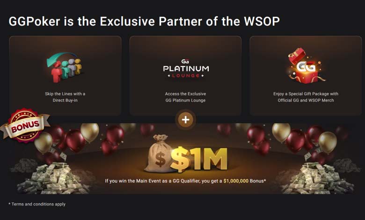
Task: Select the GG Platinum Lounge logo
Action: click(x=186, y=68)
